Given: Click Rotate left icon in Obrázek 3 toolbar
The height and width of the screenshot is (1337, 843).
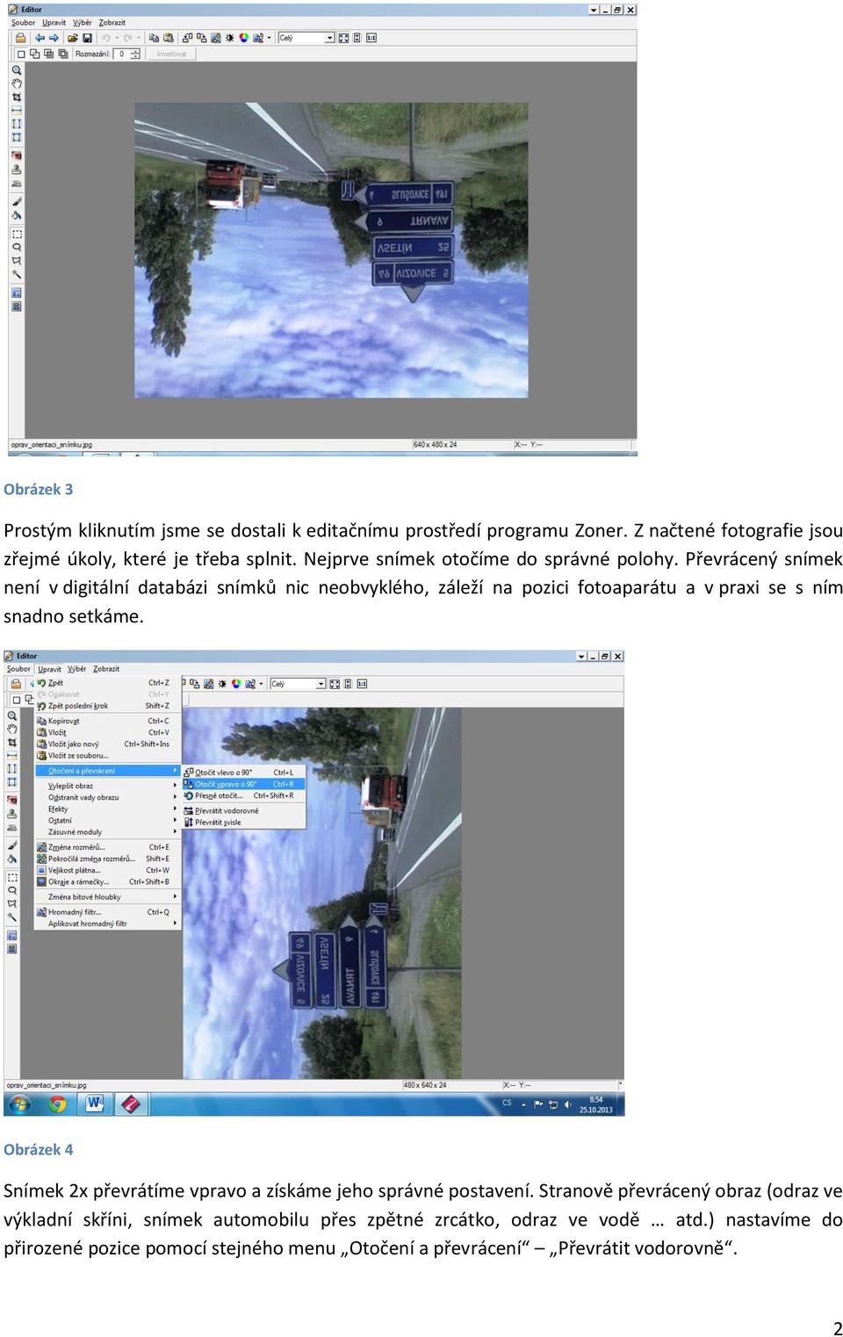Looking at the screenshot, I should (x=187, y=38).
